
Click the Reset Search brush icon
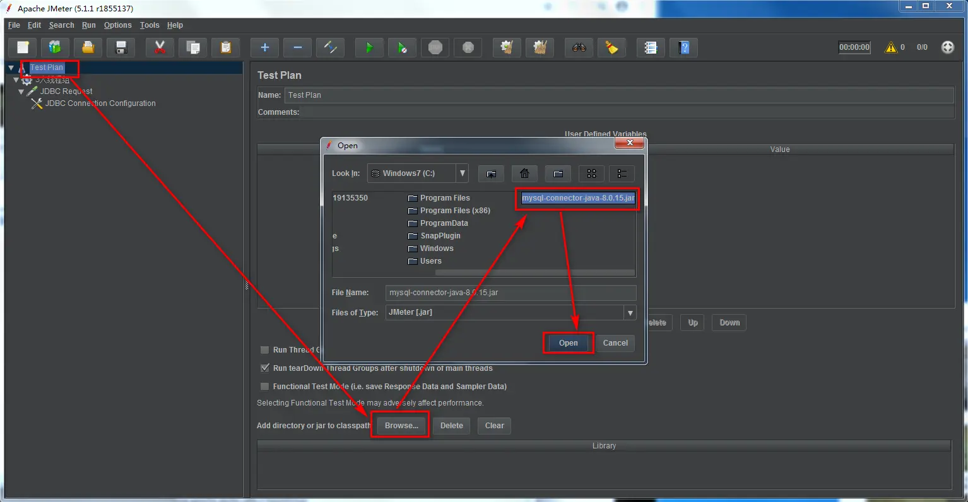612,47
